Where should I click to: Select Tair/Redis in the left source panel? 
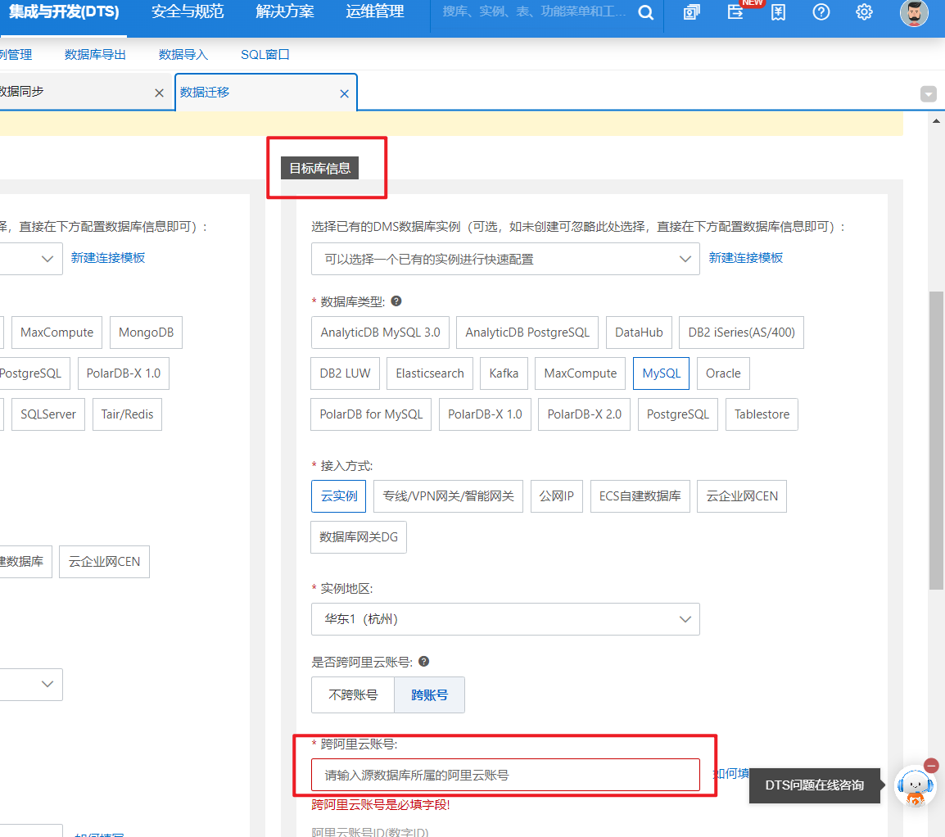[x=127, y=414]
